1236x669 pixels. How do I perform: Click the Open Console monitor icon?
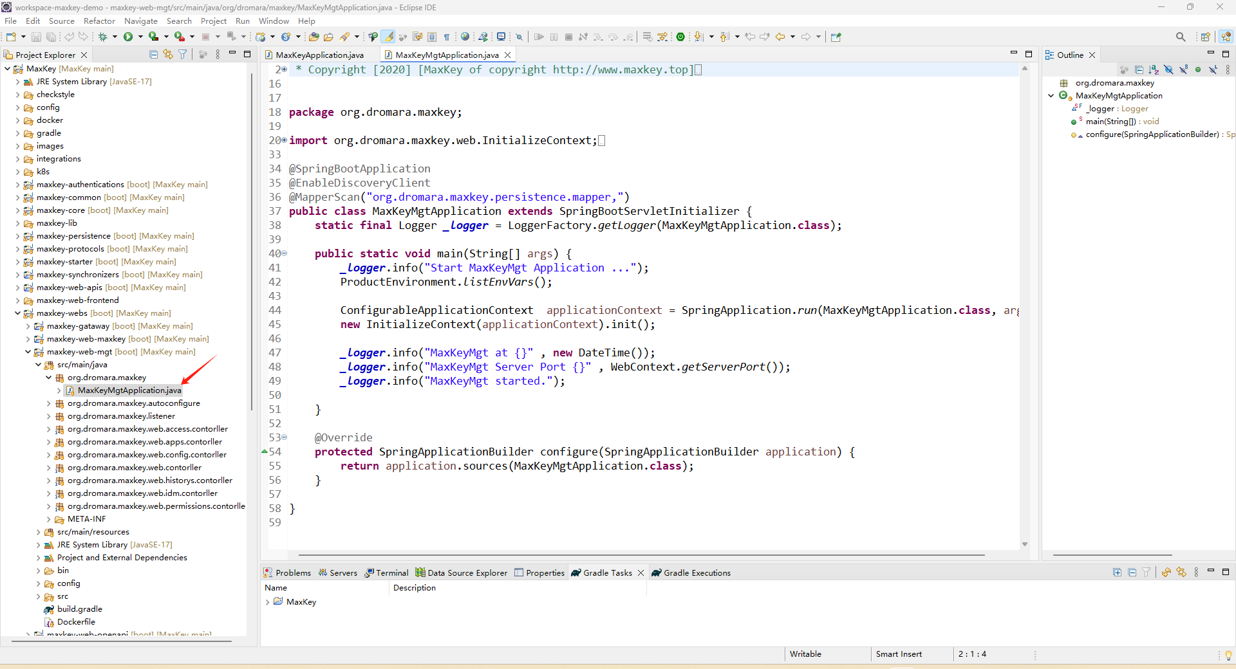501,37
